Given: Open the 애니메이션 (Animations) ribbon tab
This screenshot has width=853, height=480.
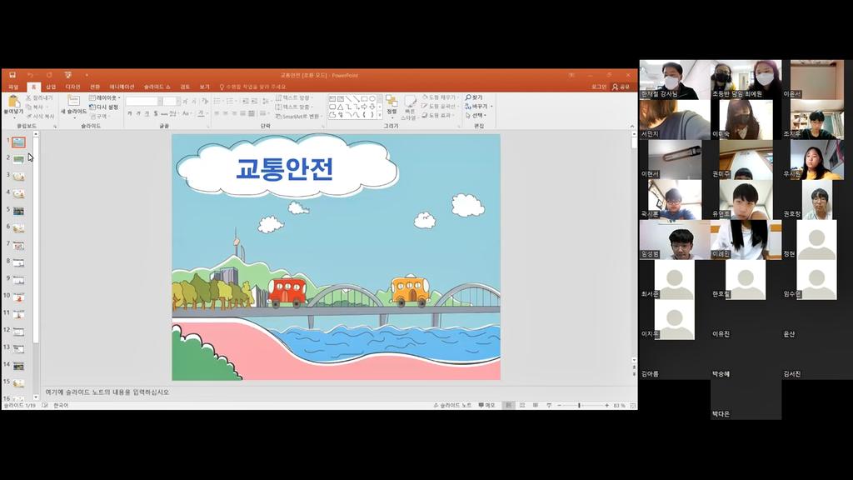Looking at the screenshot, I should coord(122,87).
